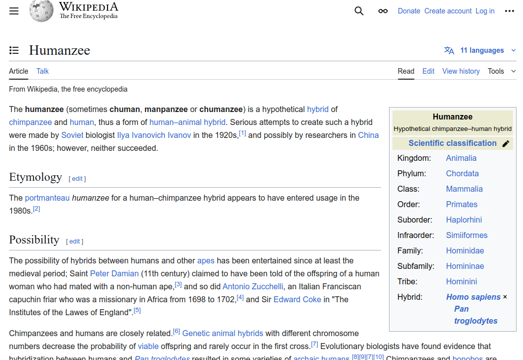Open the Mammalia link
The image size is (523, 360).
464,189
